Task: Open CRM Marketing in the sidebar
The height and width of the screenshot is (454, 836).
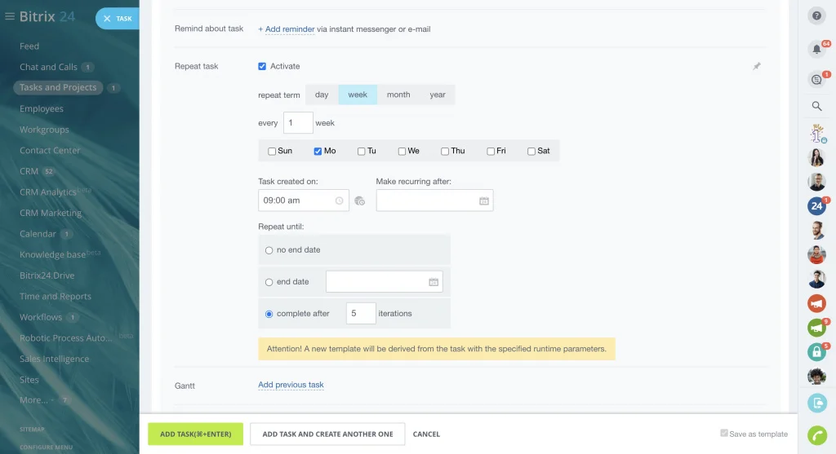Action: (x=51, y=213)
